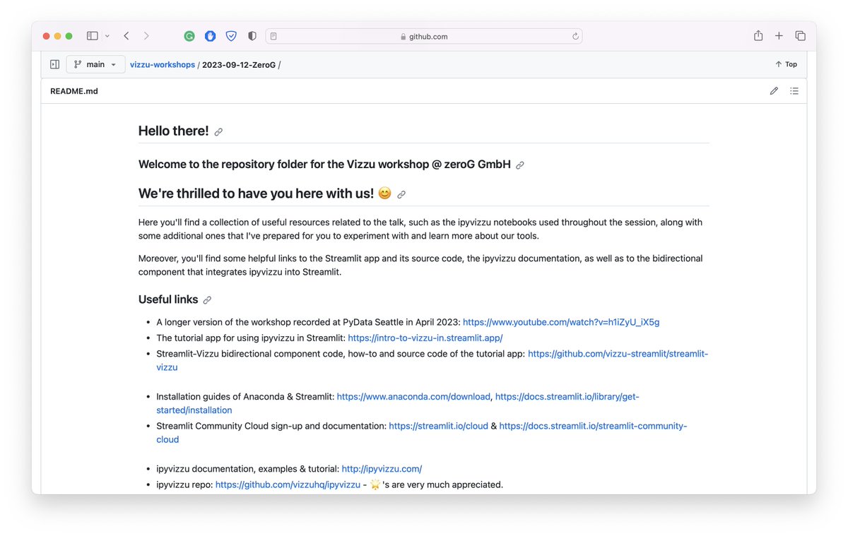848x536 pixels.
Task: Expand the GitHub file tree panel
Action: tap(54, 64)
